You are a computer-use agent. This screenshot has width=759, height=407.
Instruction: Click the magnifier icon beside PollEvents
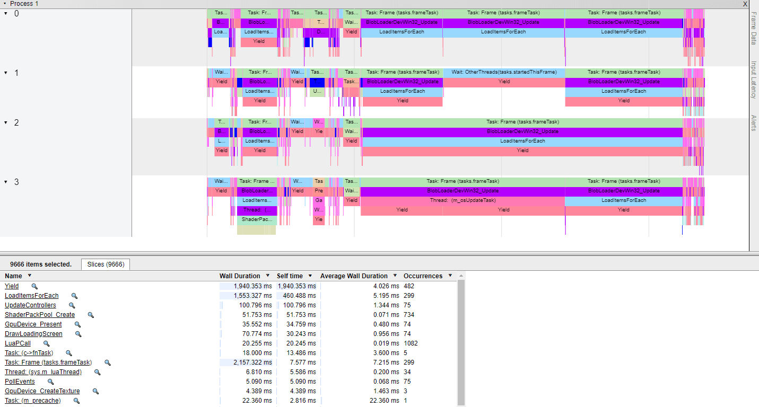click(50, 382)
